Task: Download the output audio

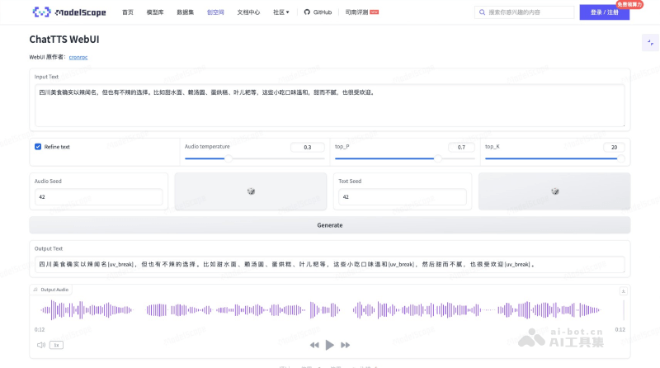Action: 624,290
